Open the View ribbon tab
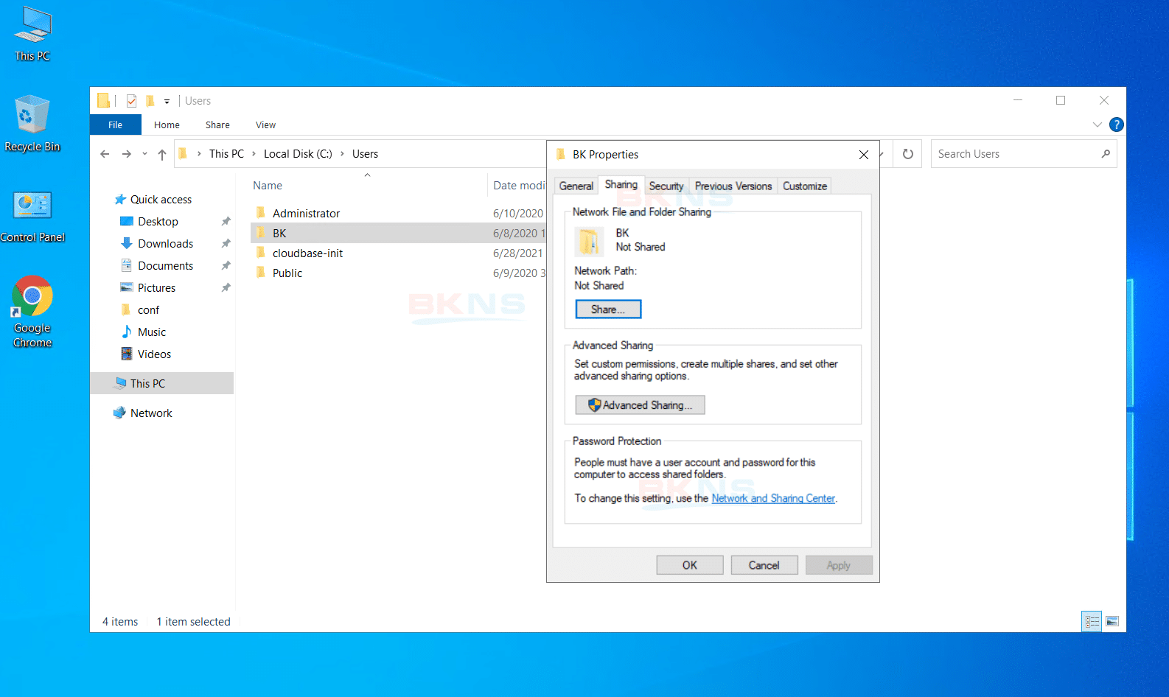 (265, 125)
